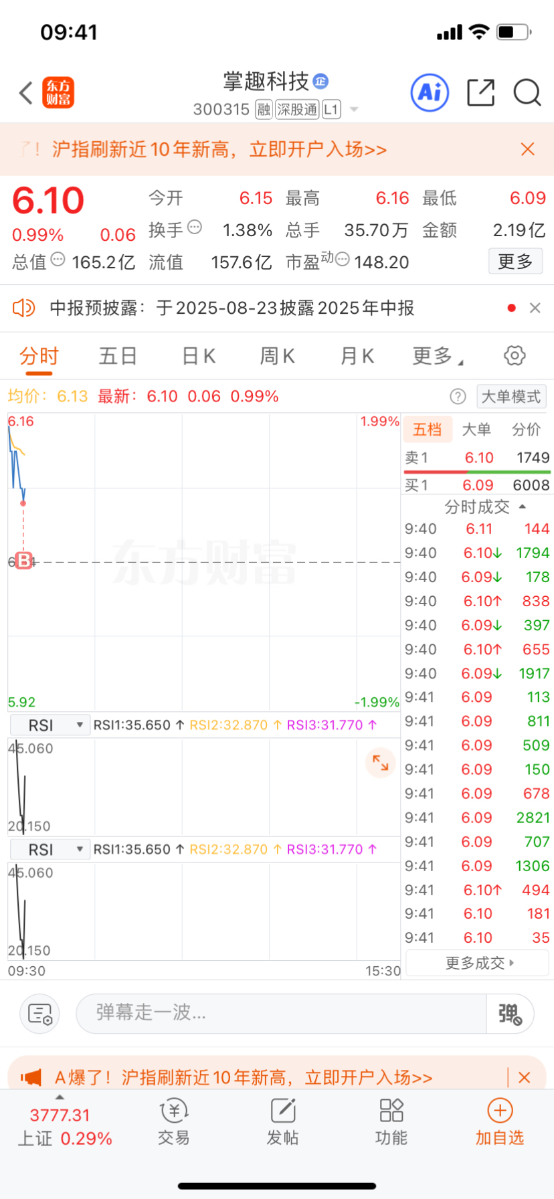554x1199 pixels.
Task: Dismiss the 中报预披露 notice
Action: [x=535, y=308]
